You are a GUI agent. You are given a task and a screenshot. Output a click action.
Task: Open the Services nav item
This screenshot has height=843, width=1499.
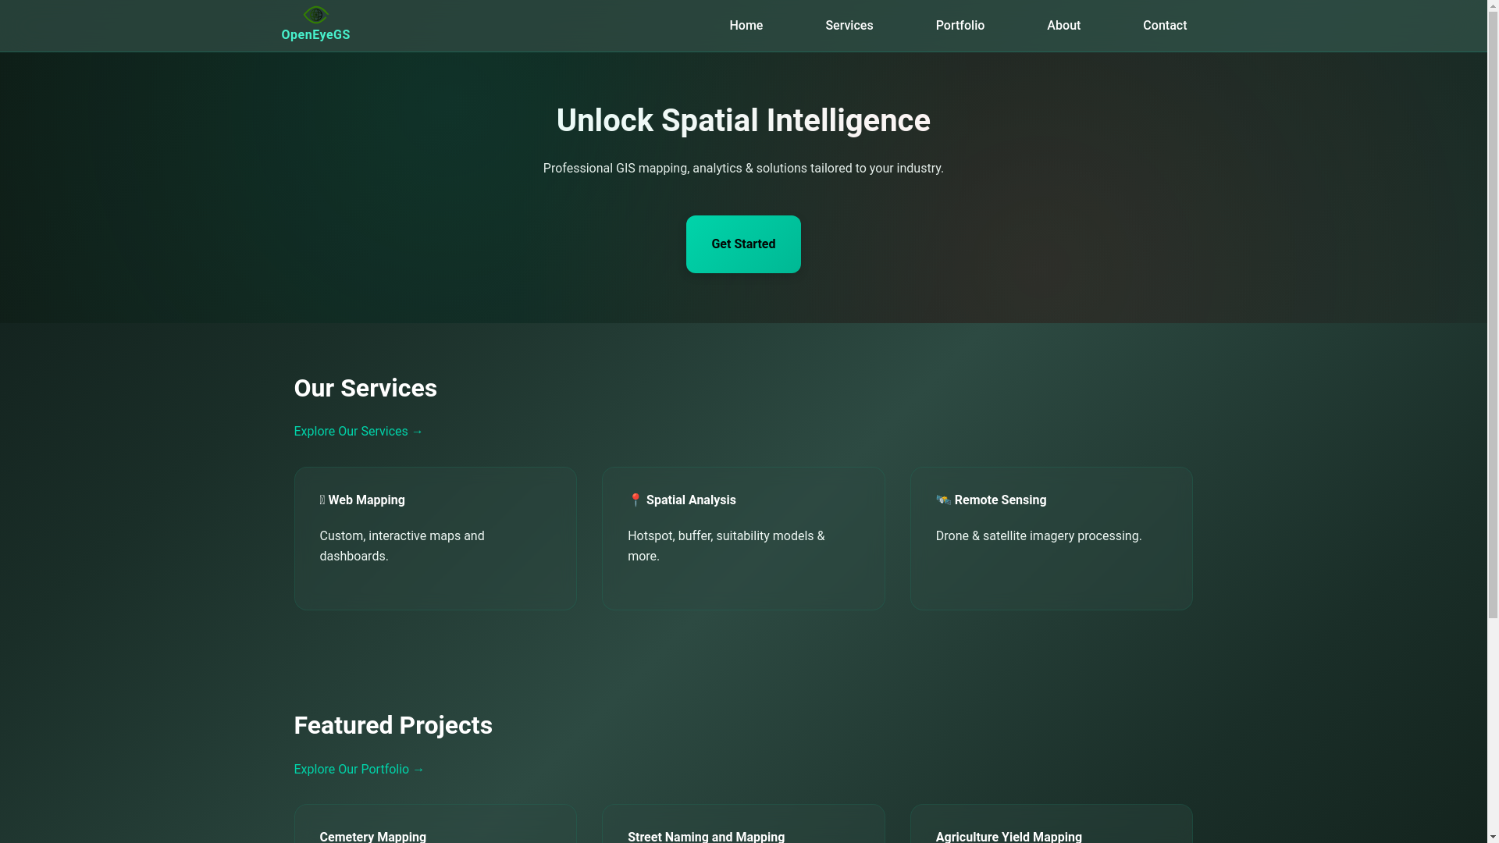(x=849, y=26)
